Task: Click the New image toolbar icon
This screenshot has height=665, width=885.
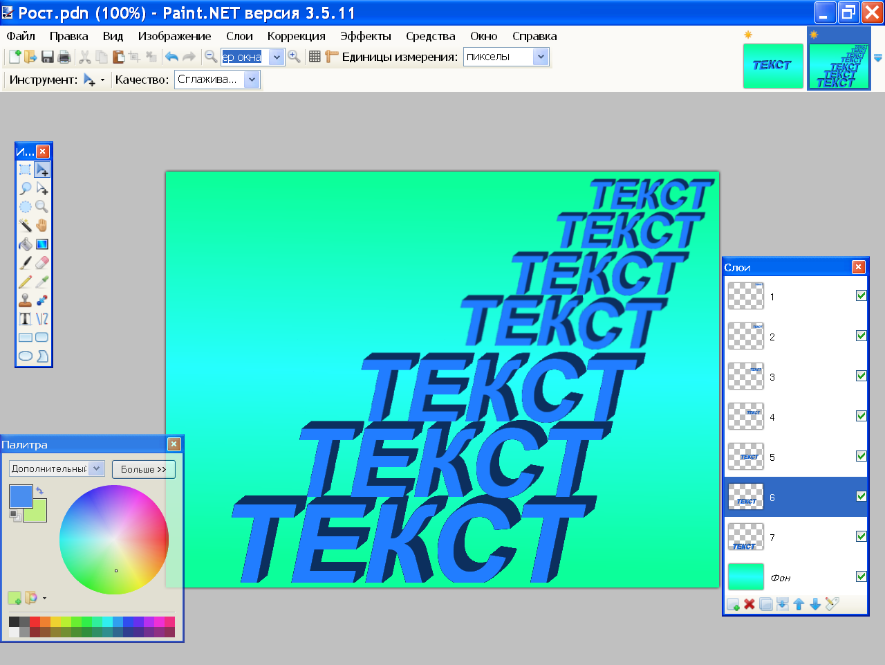Action: point(15,57)
